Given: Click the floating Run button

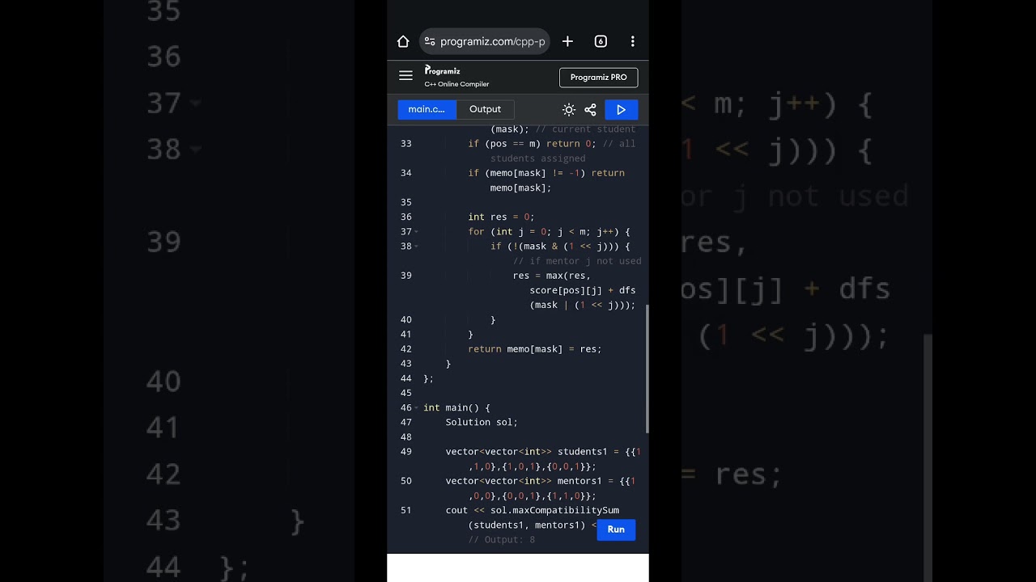Looking at the screenshot, I should point(616,529).
